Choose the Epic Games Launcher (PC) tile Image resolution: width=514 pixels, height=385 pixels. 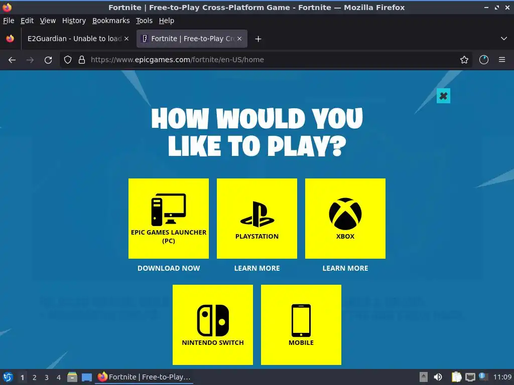(x=169, y=219)
